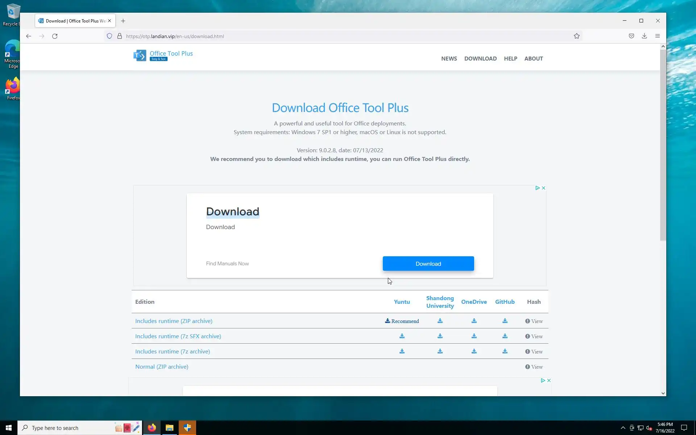Close the first advertisement banner
Screen dimensions: 696x435
point(543,188)
